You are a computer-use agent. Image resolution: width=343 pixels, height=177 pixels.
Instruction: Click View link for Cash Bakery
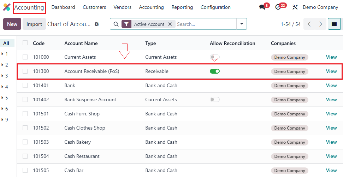(331, 142)
